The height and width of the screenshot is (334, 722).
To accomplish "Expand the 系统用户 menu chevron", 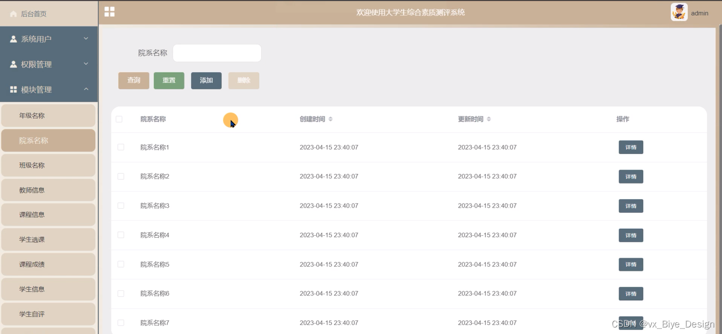I will point(86,39).
